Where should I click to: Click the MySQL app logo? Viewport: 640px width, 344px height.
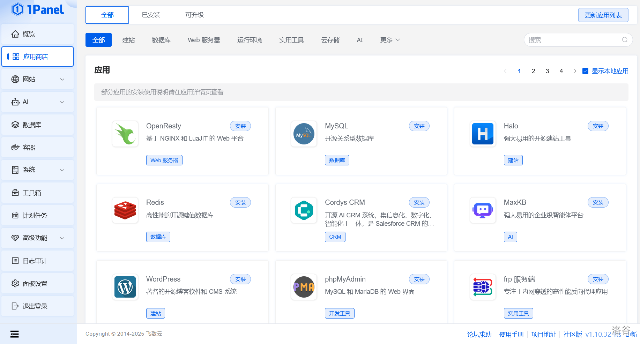(x=304, y=134)
